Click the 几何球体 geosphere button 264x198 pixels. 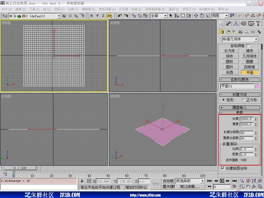[x=250, y=56]
